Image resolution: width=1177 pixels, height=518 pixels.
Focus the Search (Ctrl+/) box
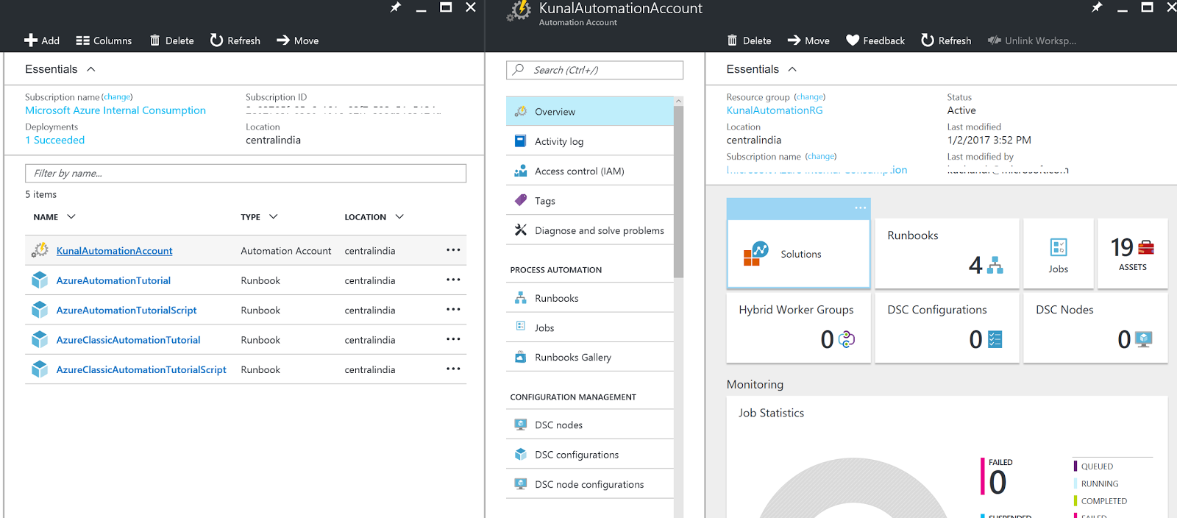click(x=594, y=70)
